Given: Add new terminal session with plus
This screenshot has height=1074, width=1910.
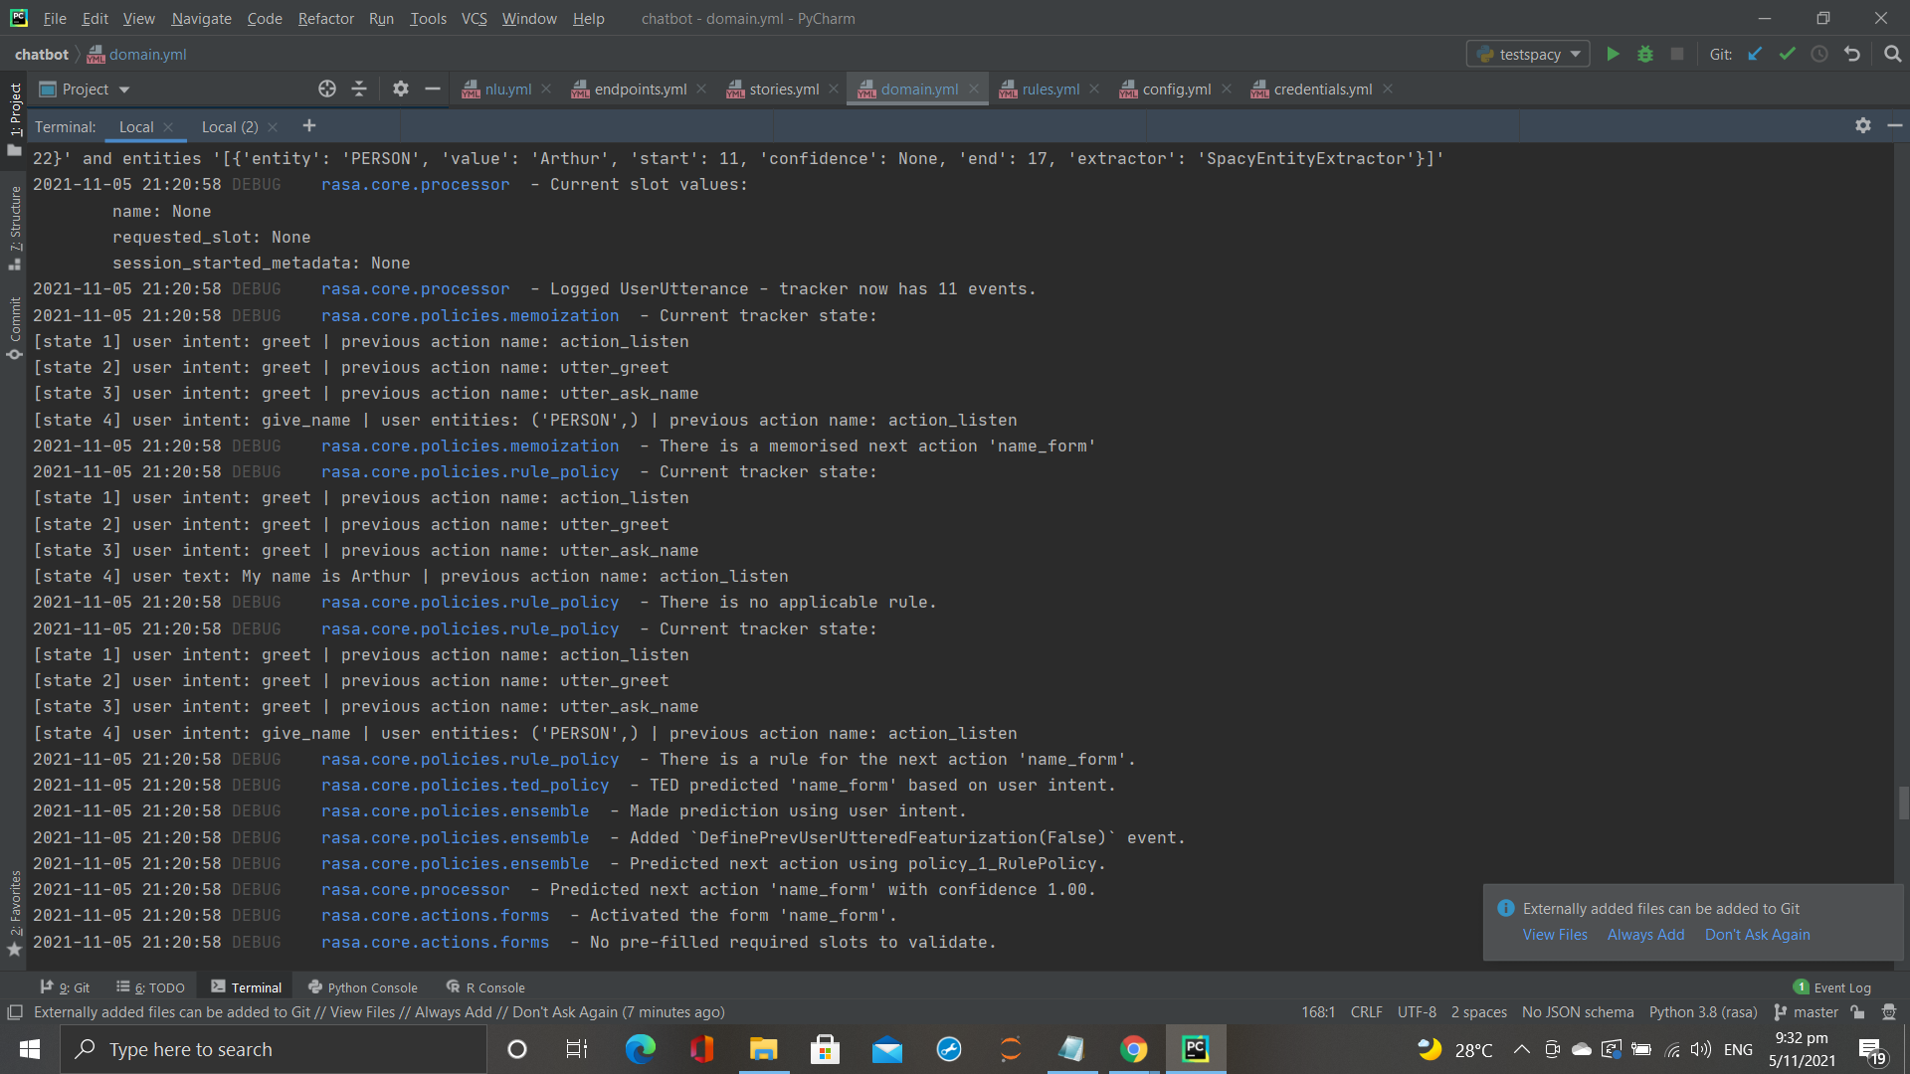Looking at the screenshot, I should tap(308, 125).
